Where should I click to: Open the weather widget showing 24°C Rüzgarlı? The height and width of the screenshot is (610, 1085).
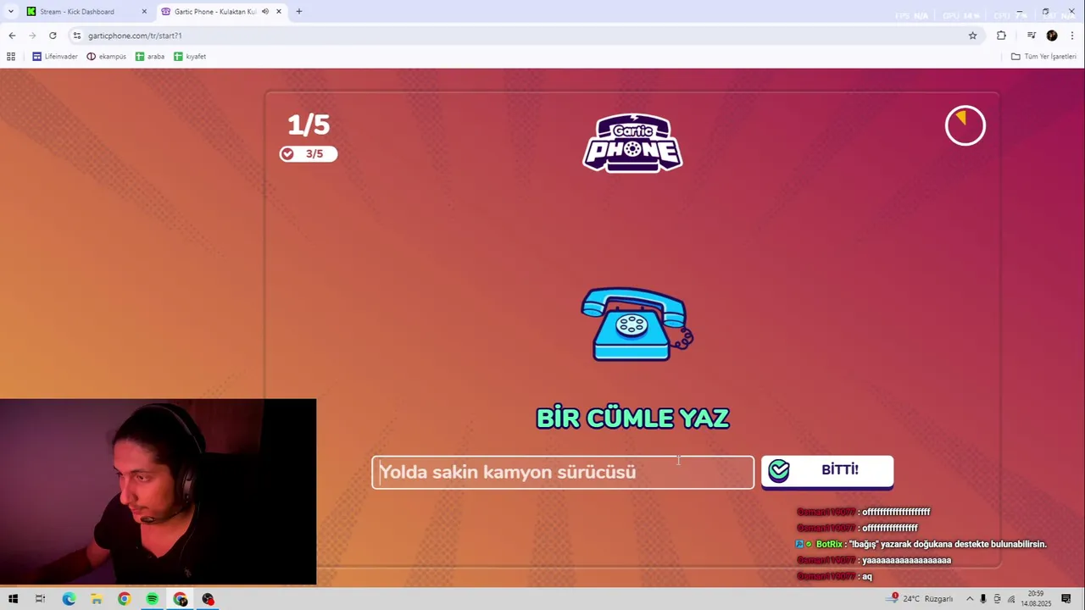(x=920, y=599)
